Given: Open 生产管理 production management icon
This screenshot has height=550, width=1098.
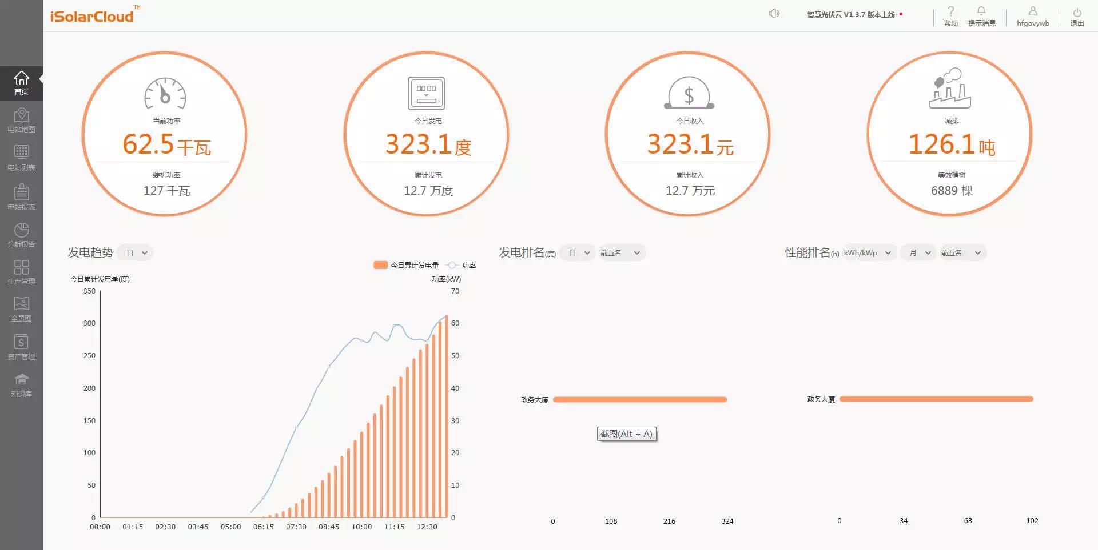Looking at the screenshot, I should 21,272.
